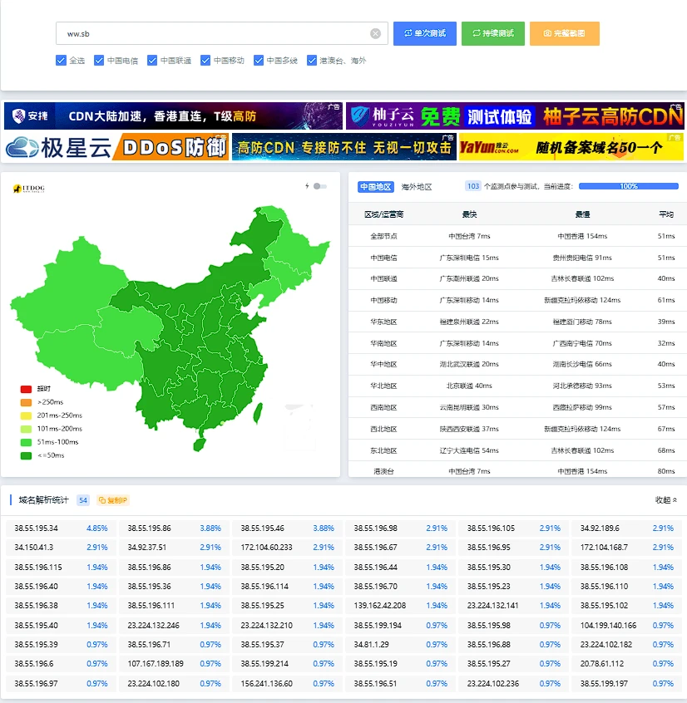687x703 pixels.
Task: Click the red 超时 legend swatch
Action: click(26, 389)
